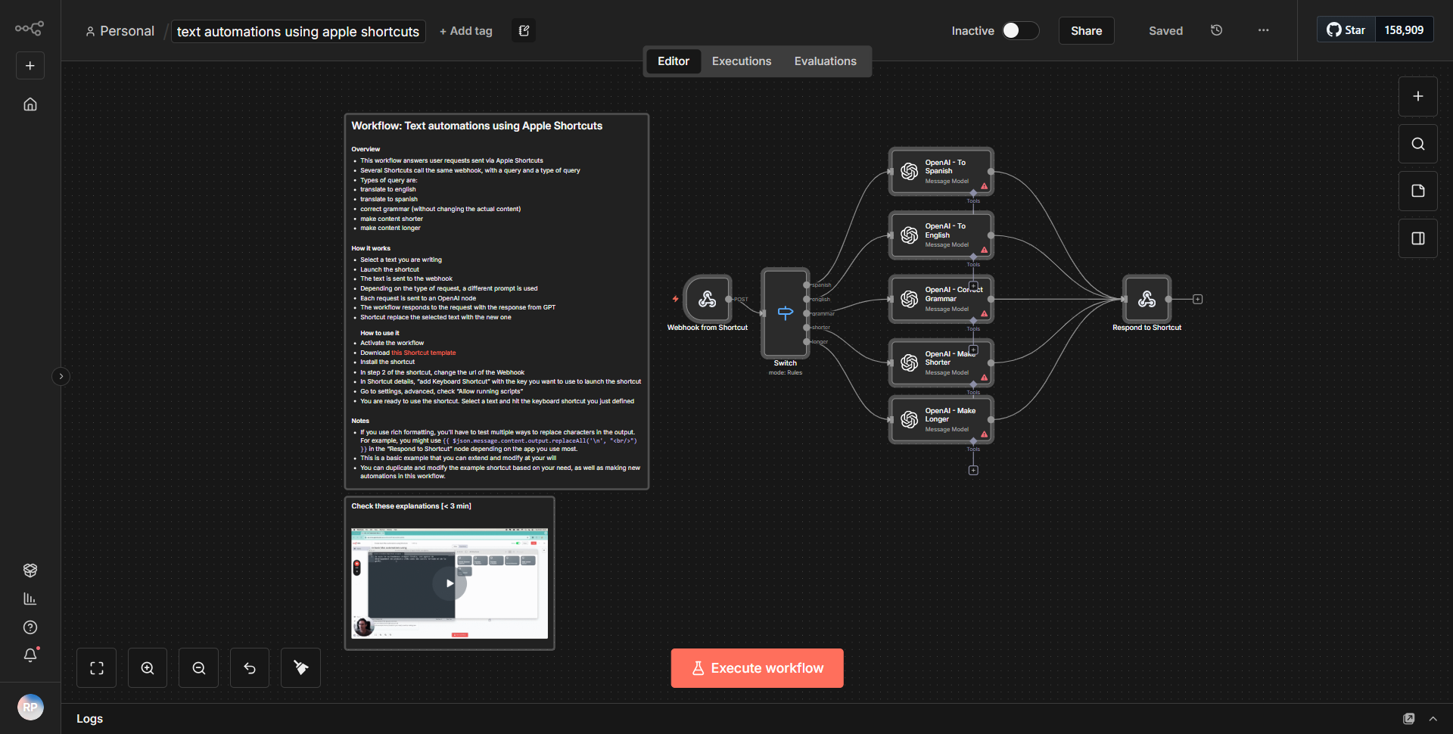Open the notifications bell icon
Image resolution: width=1453 pixels, height=734 pixels.
click(x=30, y=655)
